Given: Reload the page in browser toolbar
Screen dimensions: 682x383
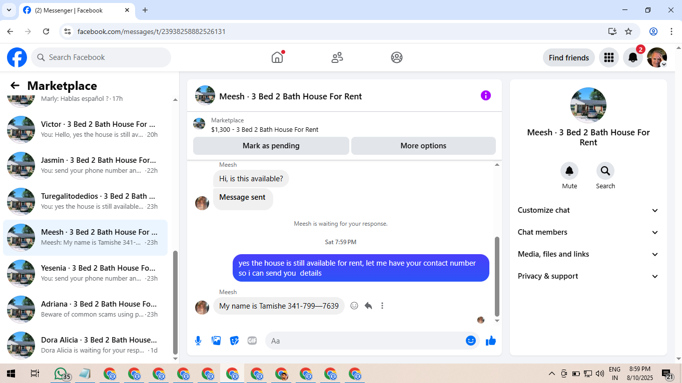Looking at the screenshot, I should [46, 31].
